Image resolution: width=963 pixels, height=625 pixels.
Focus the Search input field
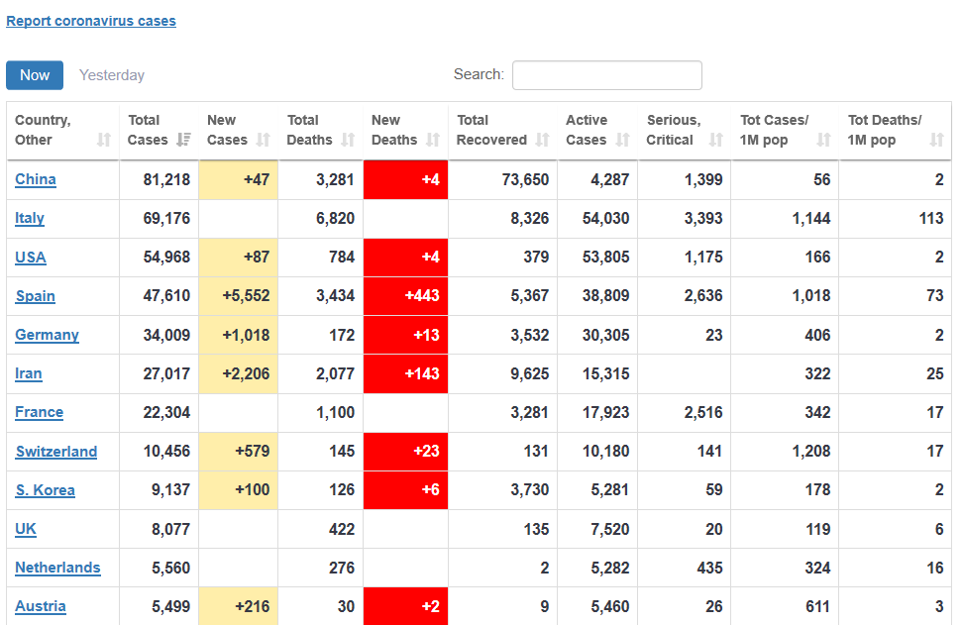pyautogui.click(x=606, y=75)
